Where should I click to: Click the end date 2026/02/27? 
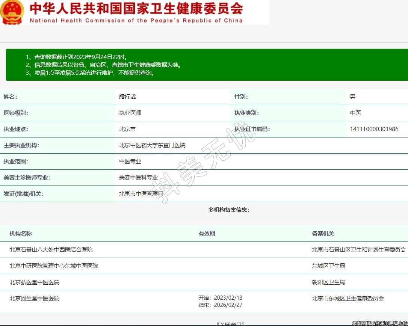[x=228, y=305]
